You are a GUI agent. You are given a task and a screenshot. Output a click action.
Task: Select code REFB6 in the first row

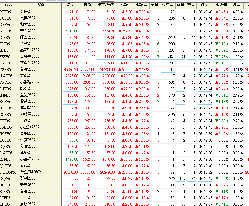coord(5,12)
